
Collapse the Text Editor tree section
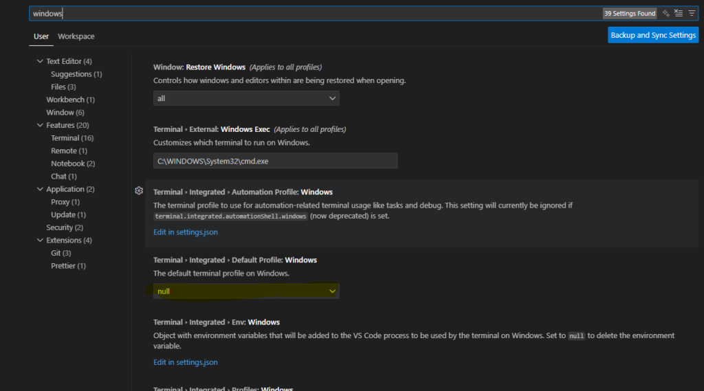(x=40, y=61)
